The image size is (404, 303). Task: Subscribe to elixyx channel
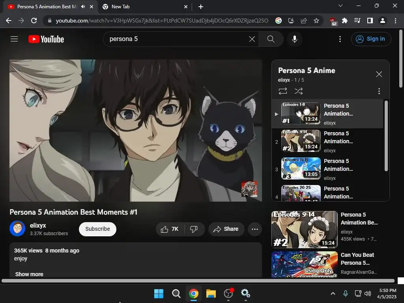[97, 229]
